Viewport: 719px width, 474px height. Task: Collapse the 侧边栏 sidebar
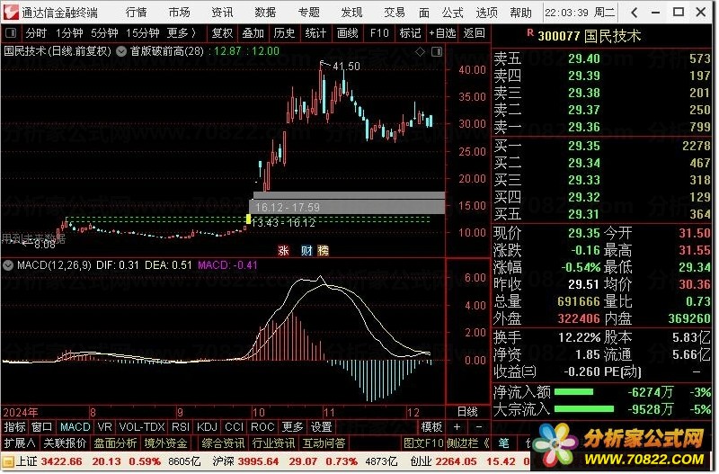(x=467, y=443)
